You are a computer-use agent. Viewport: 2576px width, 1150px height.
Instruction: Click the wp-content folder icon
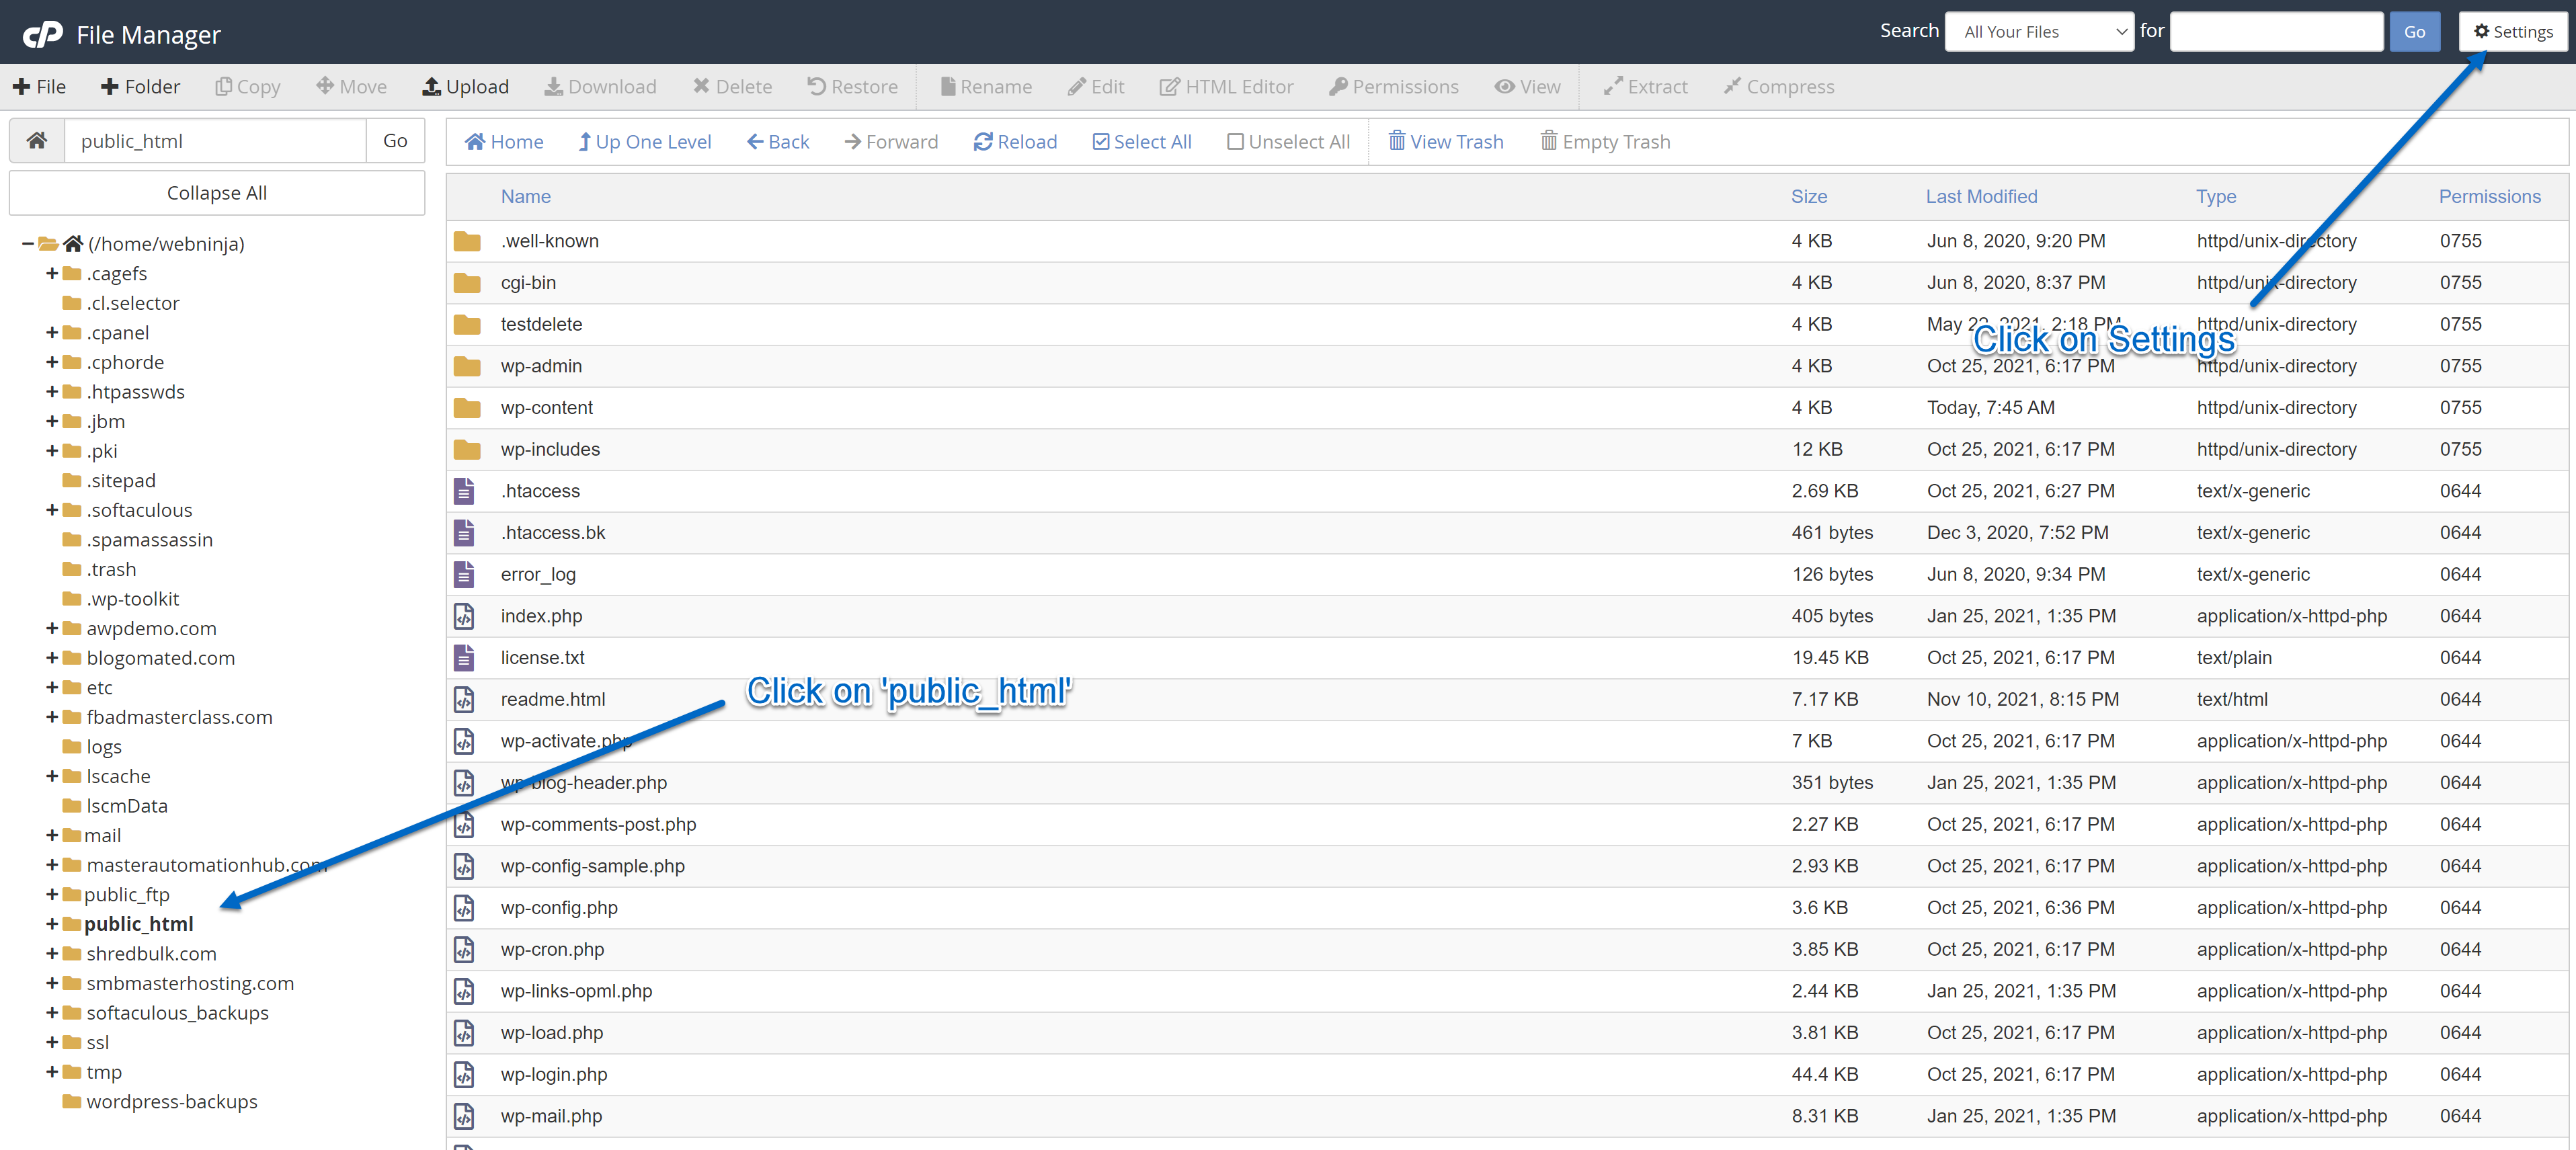click(x=467, y=408)
